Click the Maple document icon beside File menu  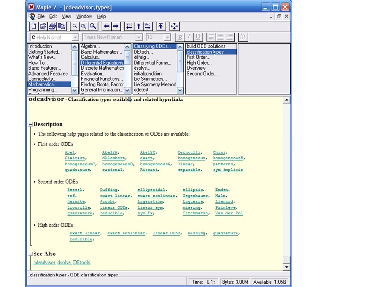point(32,16)
